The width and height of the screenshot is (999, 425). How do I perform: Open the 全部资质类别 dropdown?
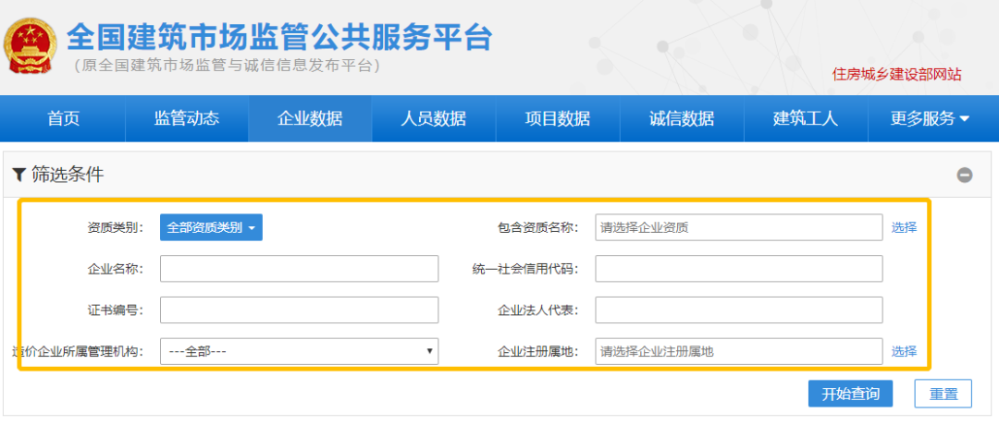point(211,228)
